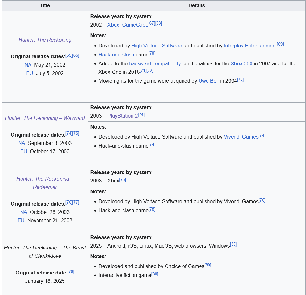306x295 pixels.
Task: Open citation [66]
Action: coord(76,55)
